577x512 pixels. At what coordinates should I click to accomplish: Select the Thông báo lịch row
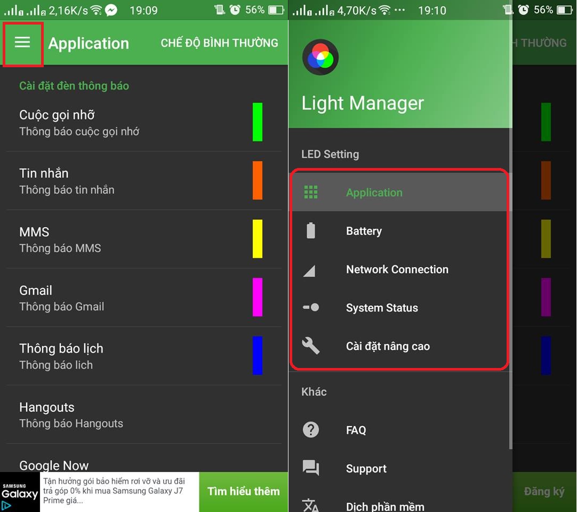point(144,356)
